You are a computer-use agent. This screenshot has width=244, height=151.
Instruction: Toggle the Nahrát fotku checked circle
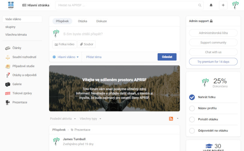(x=192, y=97)
